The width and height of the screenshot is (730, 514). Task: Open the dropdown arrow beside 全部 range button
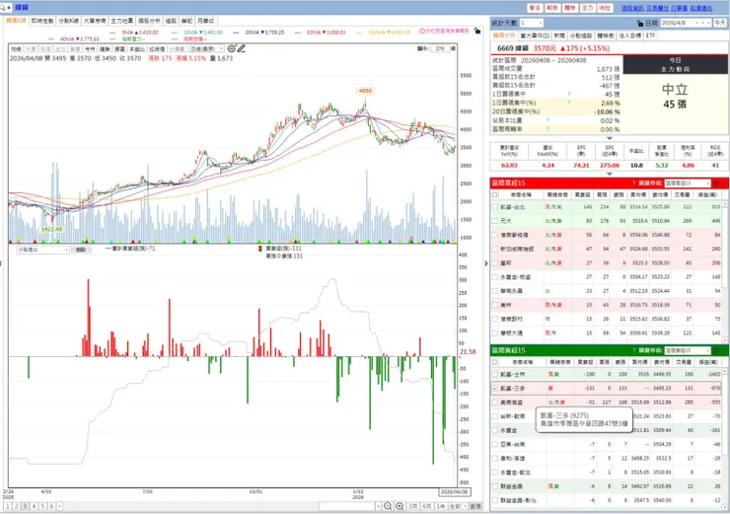pos(465,506)
